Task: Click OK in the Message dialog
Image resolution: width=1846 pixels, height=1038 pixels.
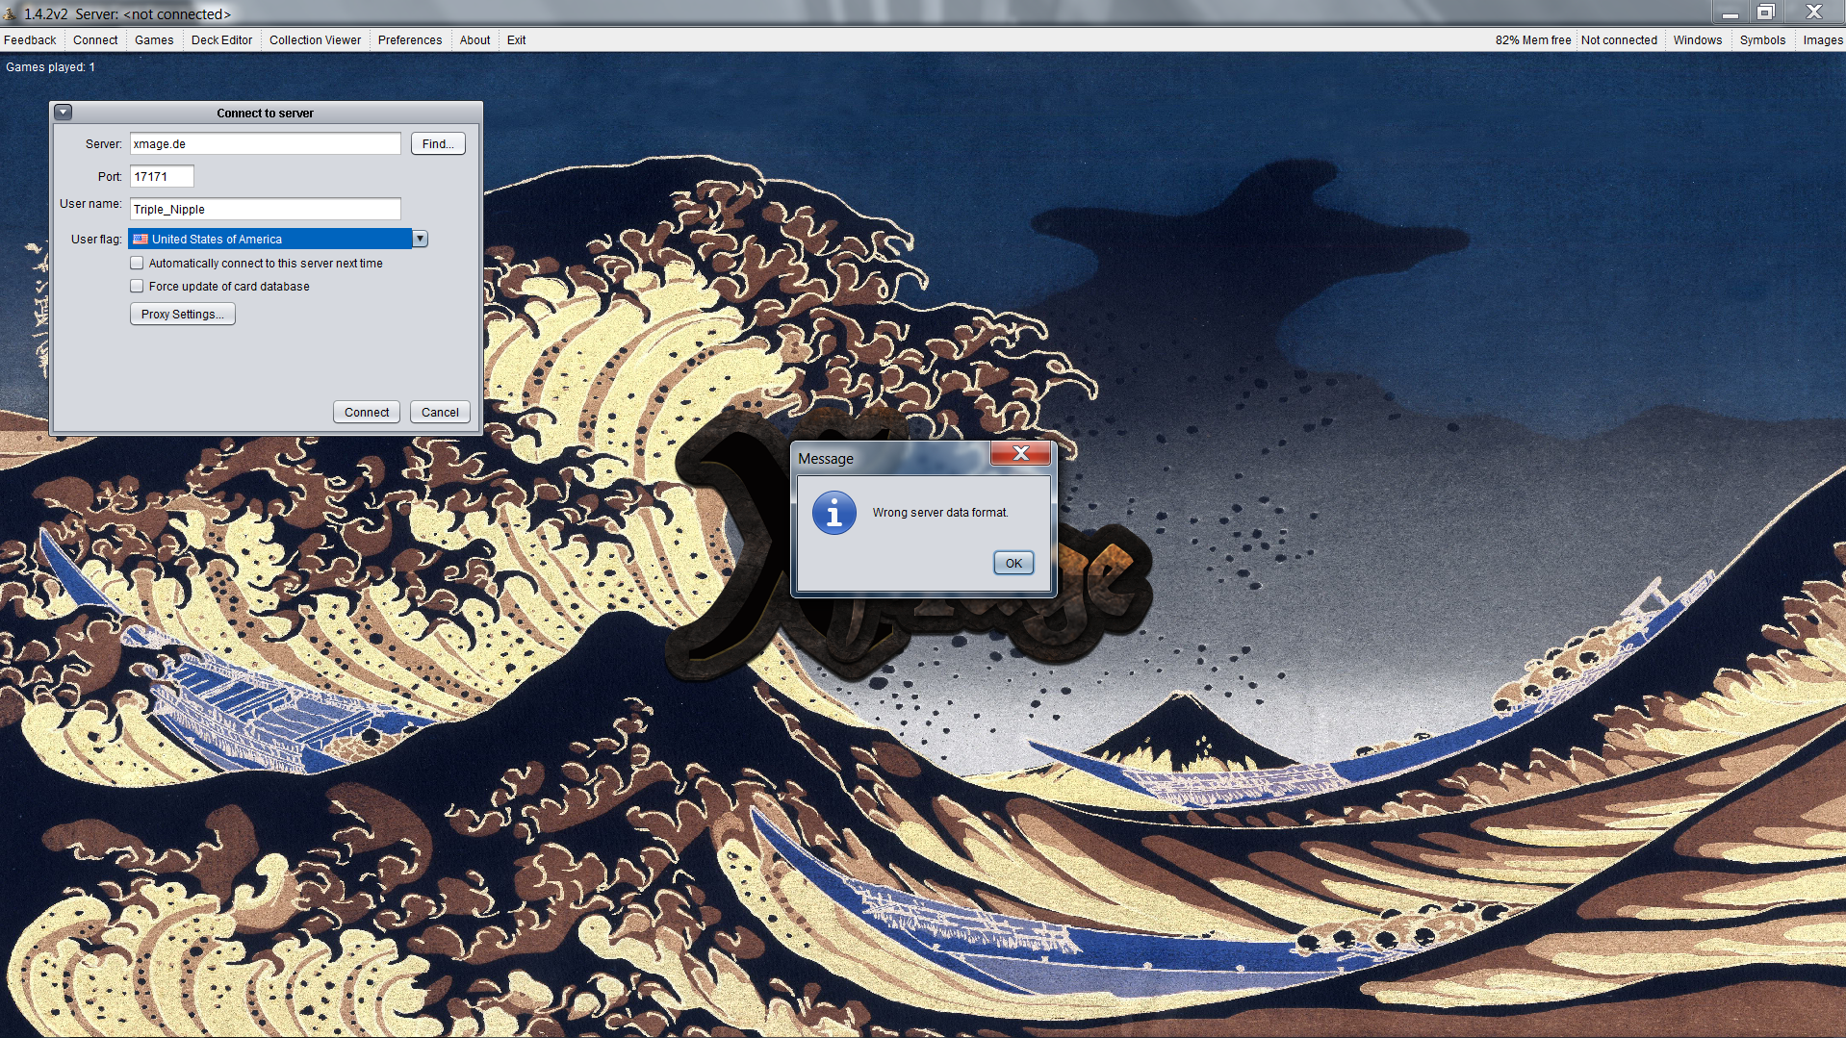Action: (1013, 563)
